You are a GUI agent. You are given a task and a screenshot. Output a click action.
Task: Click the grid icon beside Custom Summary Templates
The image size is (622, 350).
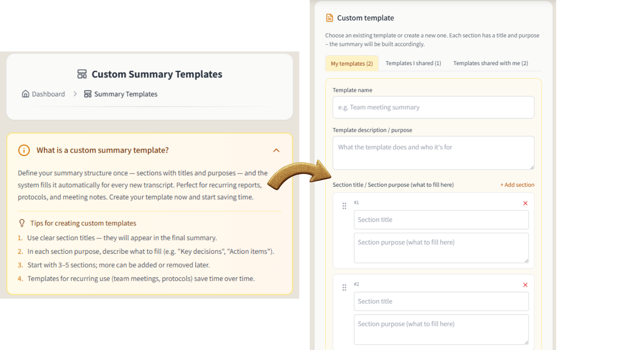tap(82, 74)
